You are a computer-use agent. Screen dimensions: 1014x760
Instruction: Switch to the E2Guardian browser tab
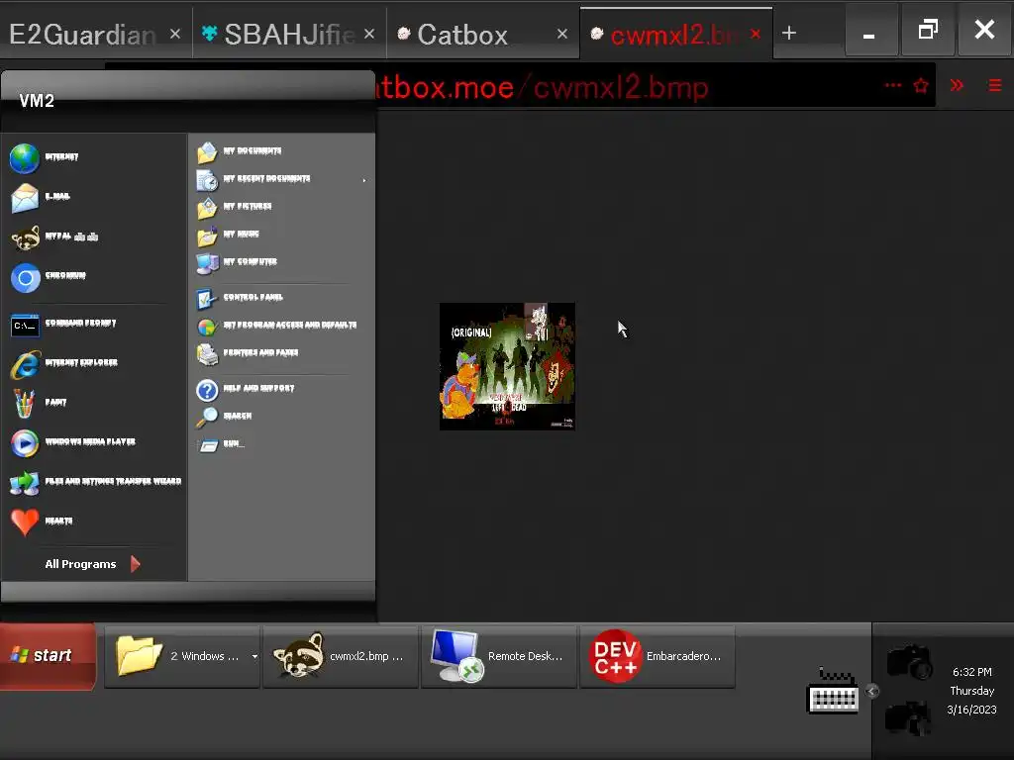83,35
